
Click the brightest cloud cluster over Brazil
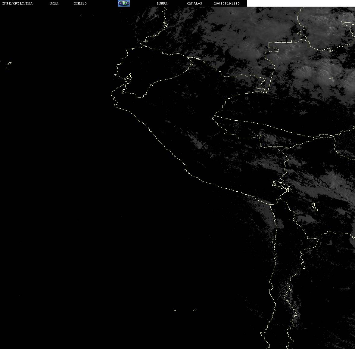[x=322, y=73]
